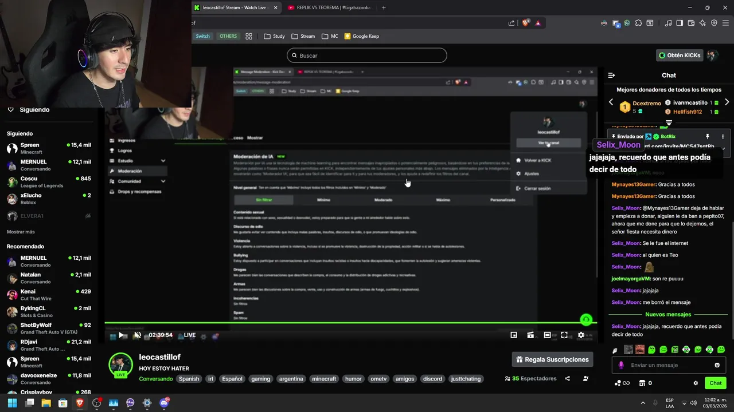Focus the Buscar search box
This screenshot has height=412, width=734.
click(x=367, y=56)
